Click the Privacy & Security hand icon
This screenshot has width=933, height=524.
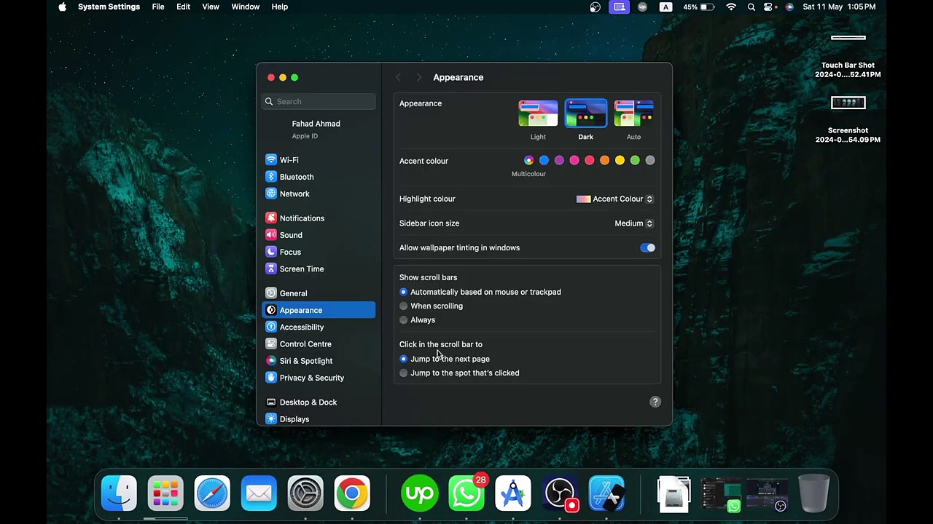pyautogui.click(x=271, y=378)
